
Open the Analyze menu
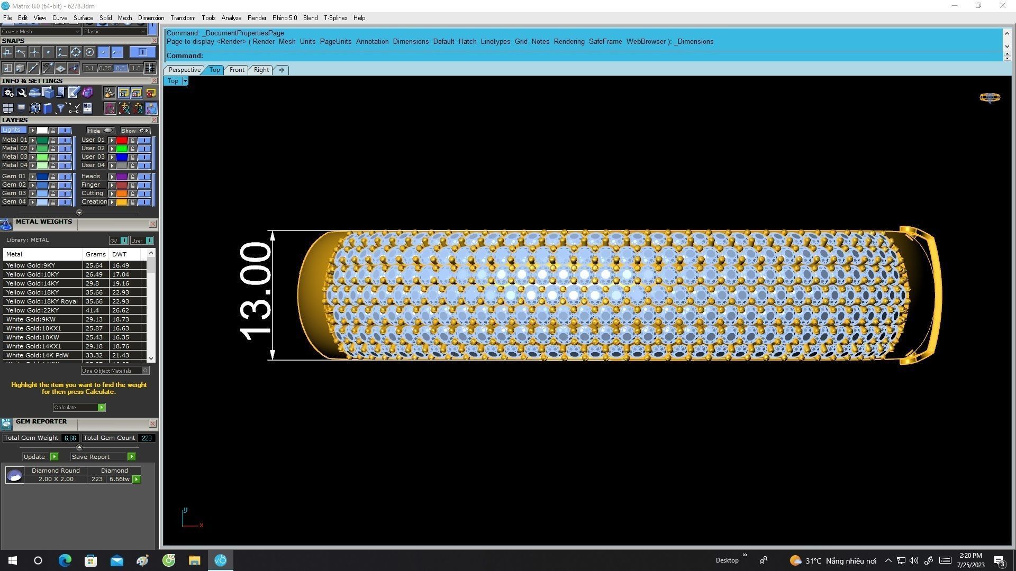click(x=231, y=18)
